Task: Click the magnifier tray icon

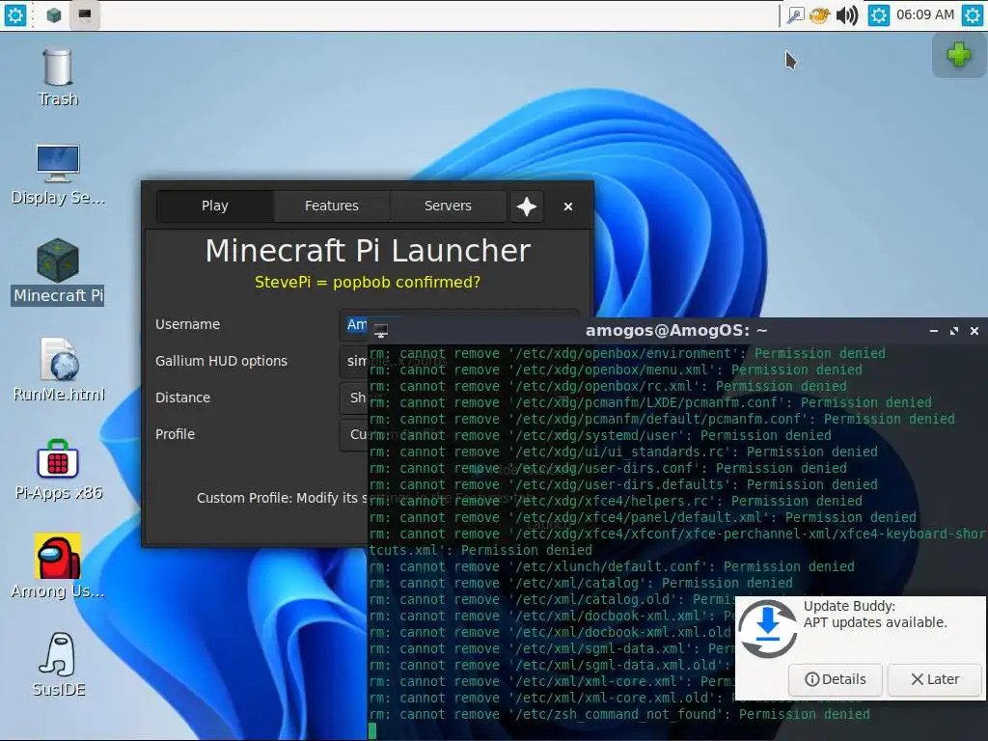Action: tap(796, 15)
